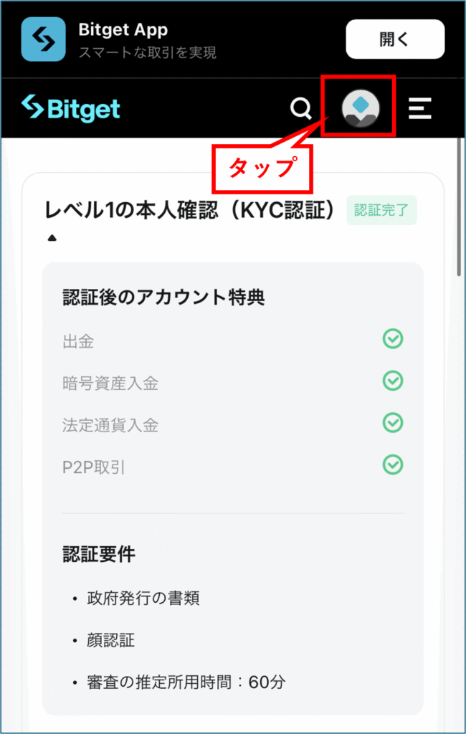466x734 pixels.
Task: Click the green check next to 出金
Action: 392,339
